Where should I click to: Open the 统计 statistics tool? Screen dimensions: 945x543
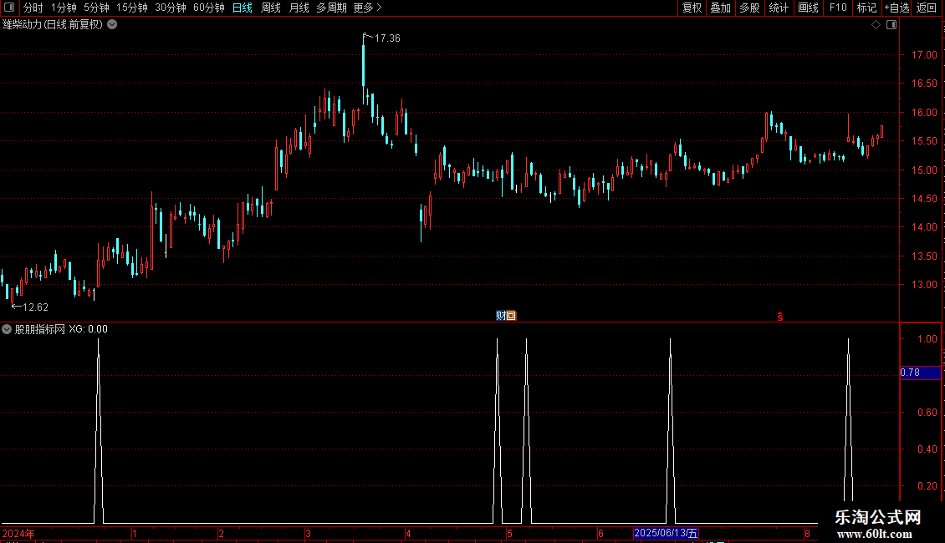point(779,8)
